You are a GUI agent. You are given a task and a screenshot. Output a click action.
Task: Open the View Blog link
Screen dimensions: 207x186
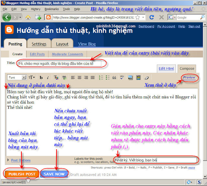(87, 44)
